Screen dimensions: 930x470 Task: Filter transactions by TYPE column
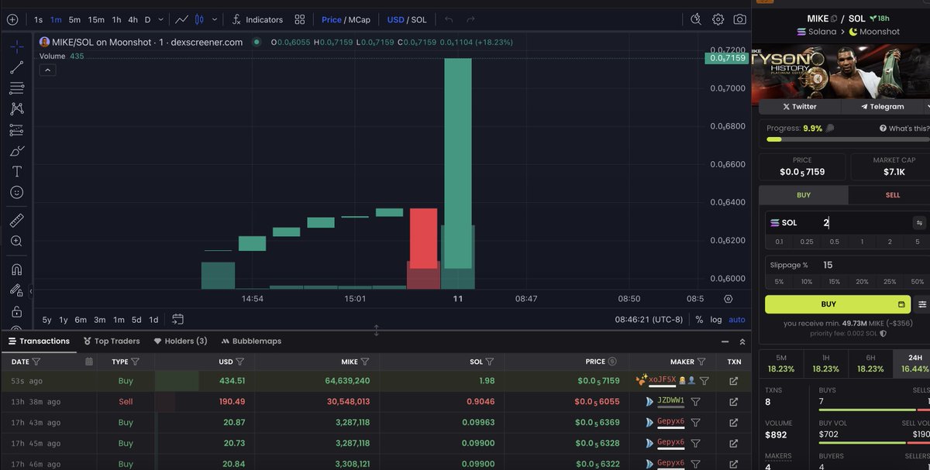click(136, 362)
